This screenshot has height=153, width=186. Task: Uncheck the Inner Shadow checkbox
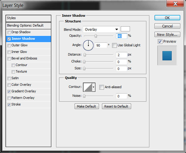[x=9, y=39]
